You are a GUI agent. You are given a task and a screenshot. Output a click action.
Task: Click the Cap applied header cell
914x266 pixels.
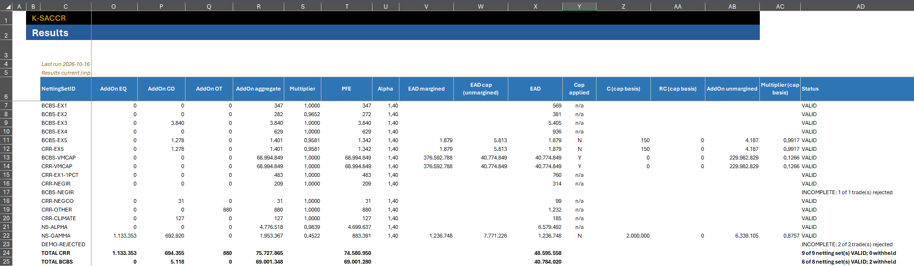[579, 89]
